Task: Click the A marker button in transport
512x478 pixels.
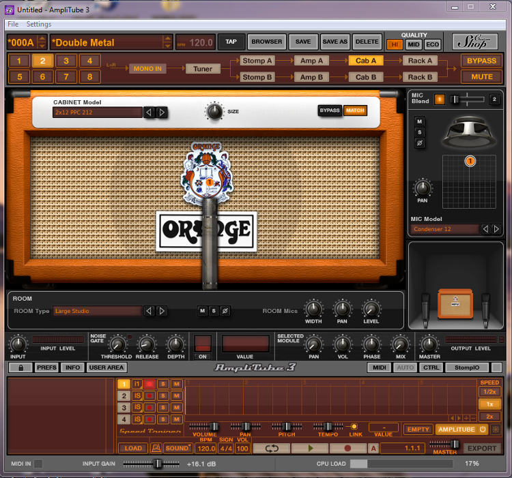Action: (373, 449)
